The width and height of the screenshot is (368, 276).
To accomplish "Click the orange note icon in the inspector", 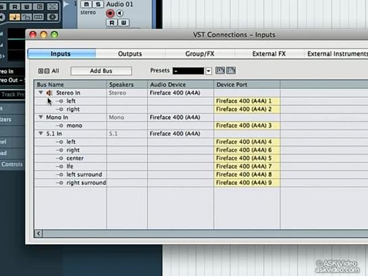I will point(15,17).
